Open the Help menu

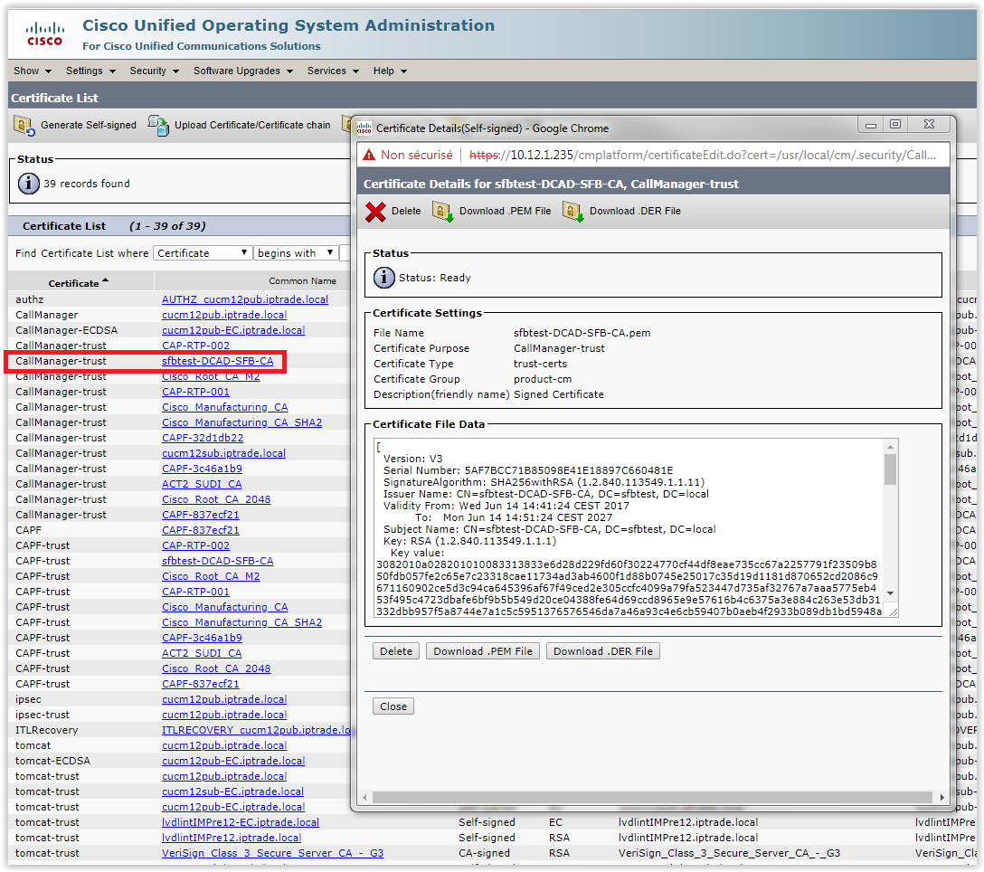391,71
